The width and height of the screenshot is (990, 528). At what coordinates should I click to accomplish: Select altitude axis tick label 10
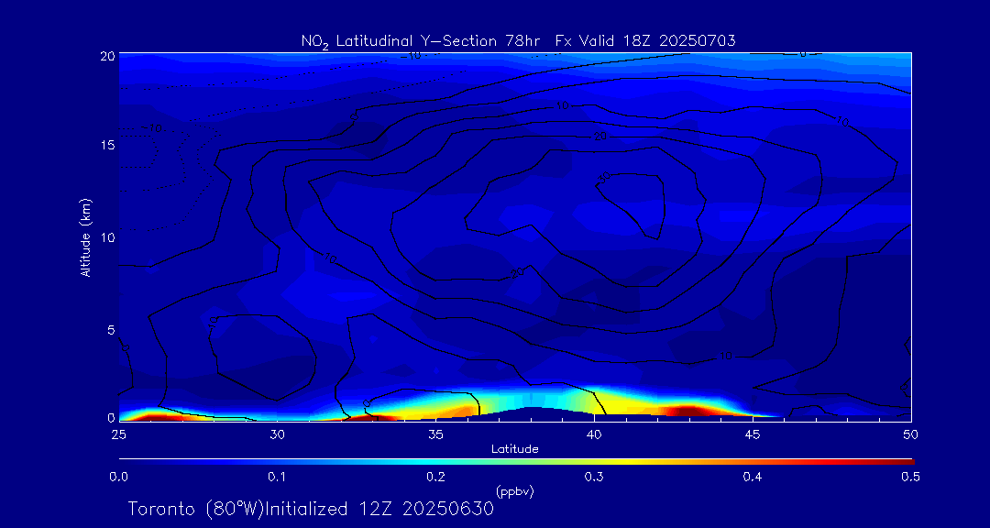[x=106, y=237]
